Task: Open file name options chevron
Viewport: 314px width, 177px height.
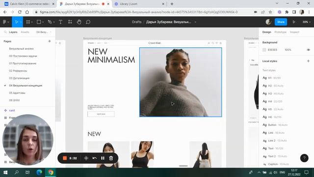Action: (195, 22)
